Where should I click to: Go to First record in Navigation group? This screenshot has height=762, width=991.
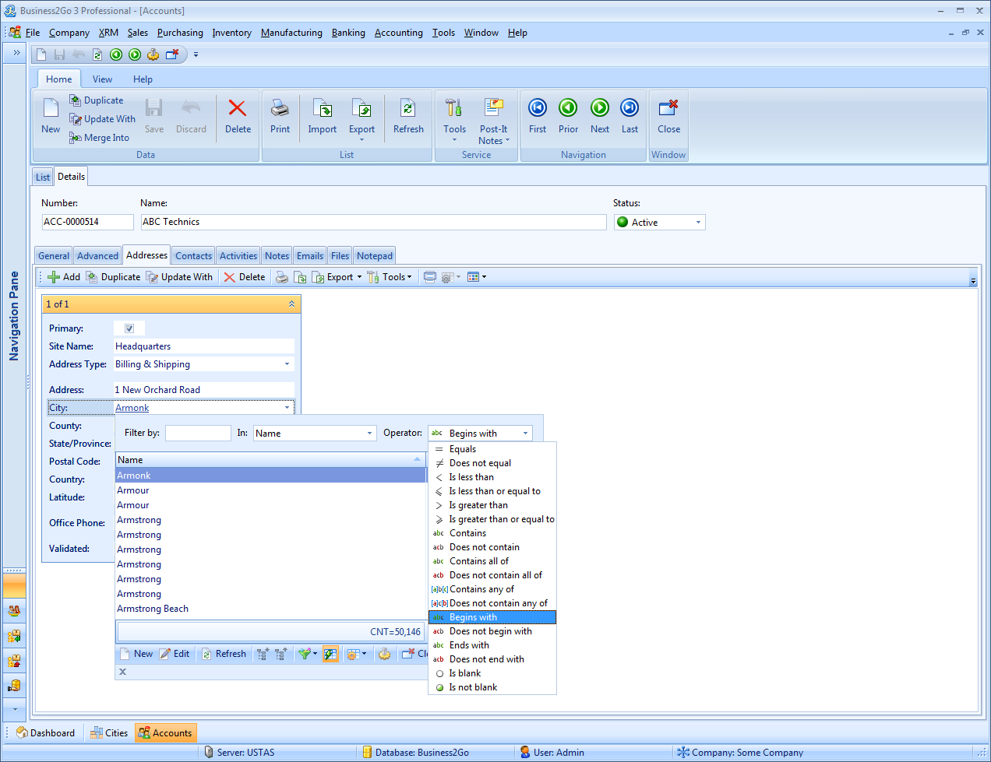click(538, 107)
